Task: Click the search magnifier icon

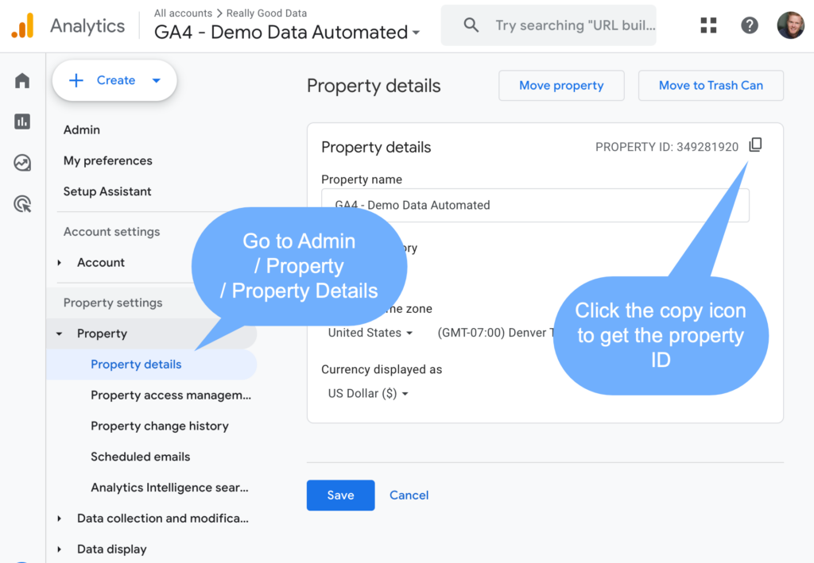Action: coord(471,25)
